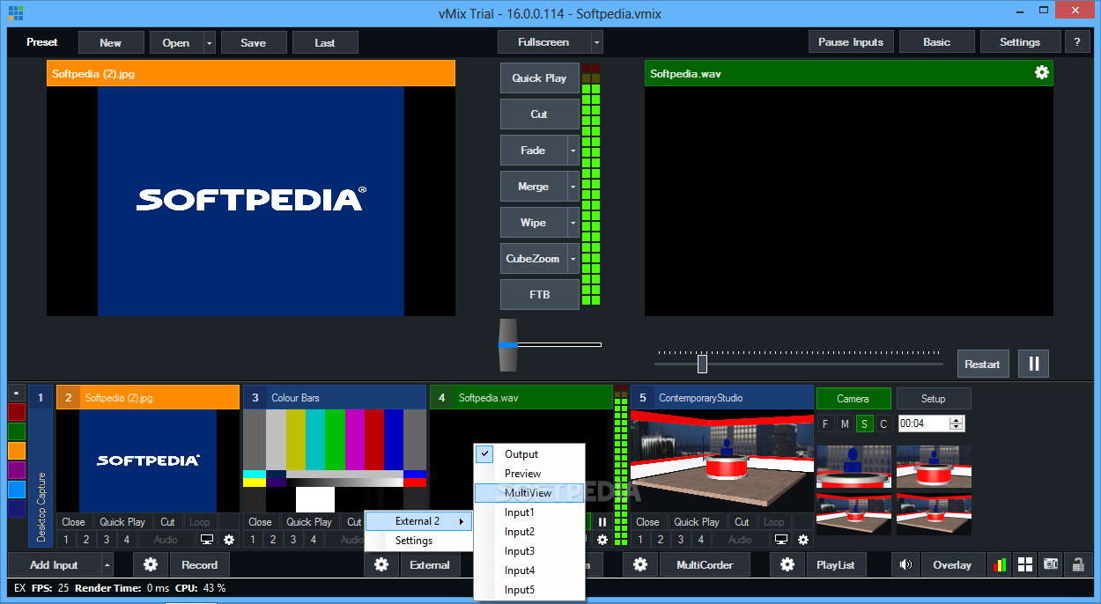This screenshot has height=604, width=1101.
Task: Click the transition T-bar fader handle
Action: (508, 344)
